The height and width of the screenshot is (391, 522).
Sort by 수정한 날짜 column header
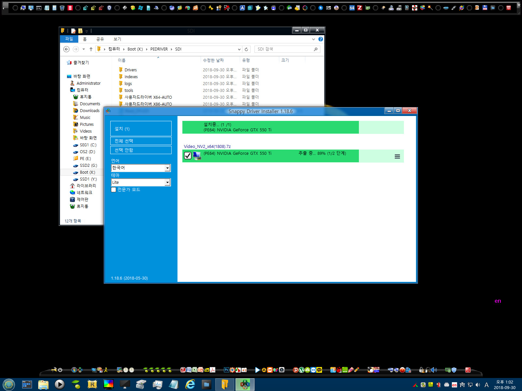(x=213, y=60)
